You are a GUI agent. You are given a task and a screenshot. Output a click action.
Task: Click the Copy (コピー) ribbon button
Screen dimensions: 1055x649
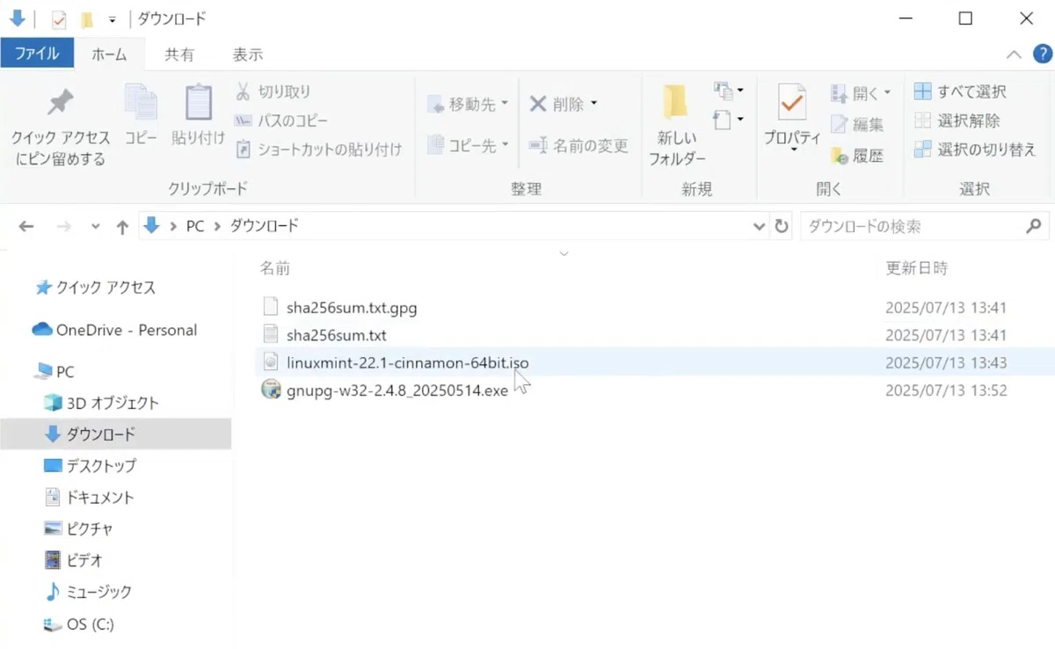pyautogui.click(x=141, y=115)
